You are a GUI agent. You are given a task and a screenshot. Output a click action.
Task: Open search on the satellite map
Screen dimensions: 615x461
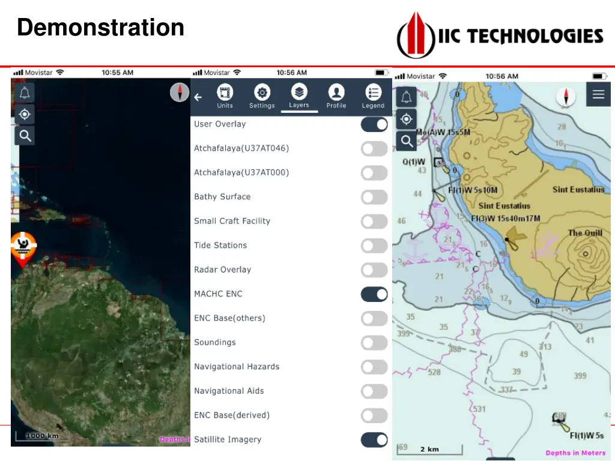click(x=25, y=136)
